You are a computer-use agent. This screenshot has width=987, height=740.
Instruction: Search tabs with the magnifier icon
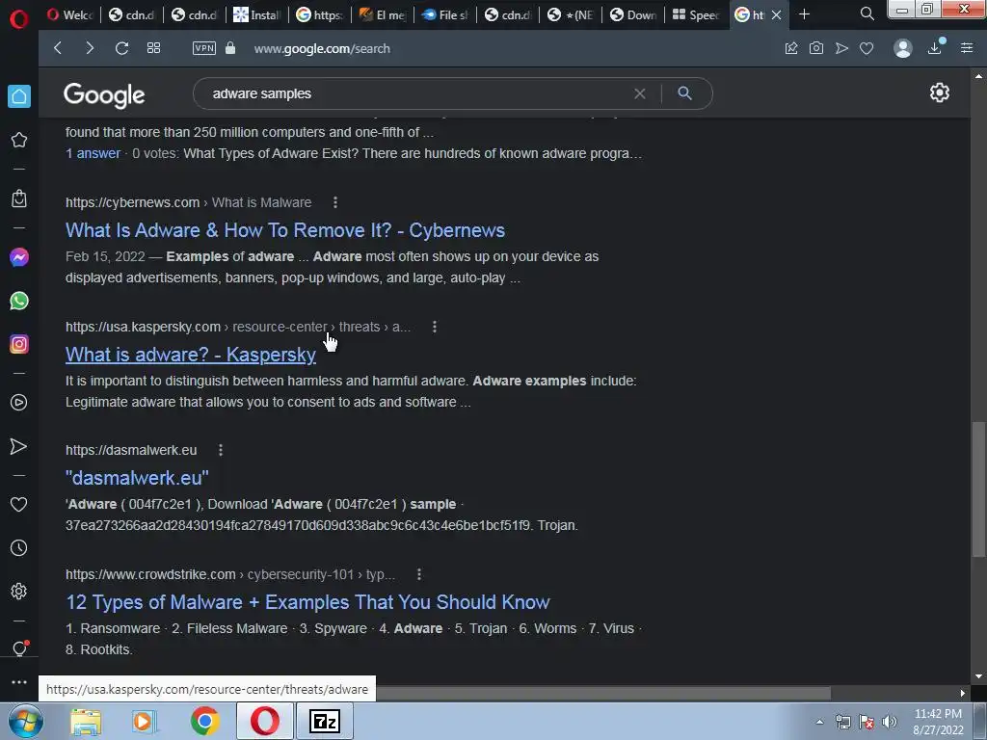point(867,13)
